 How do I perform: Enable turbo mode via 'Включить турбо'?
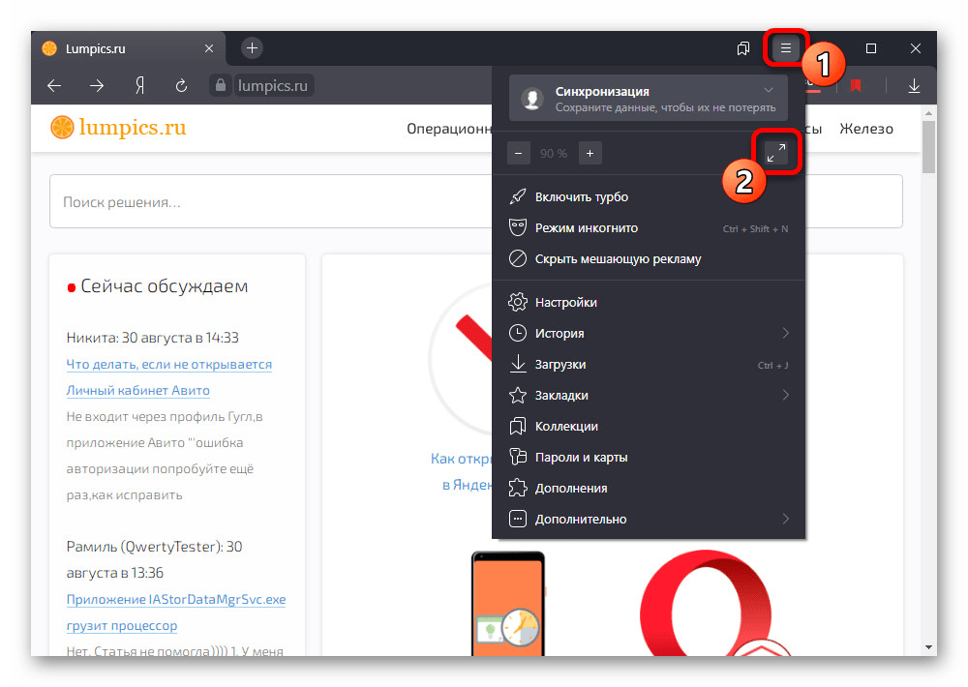coord(581,197)
